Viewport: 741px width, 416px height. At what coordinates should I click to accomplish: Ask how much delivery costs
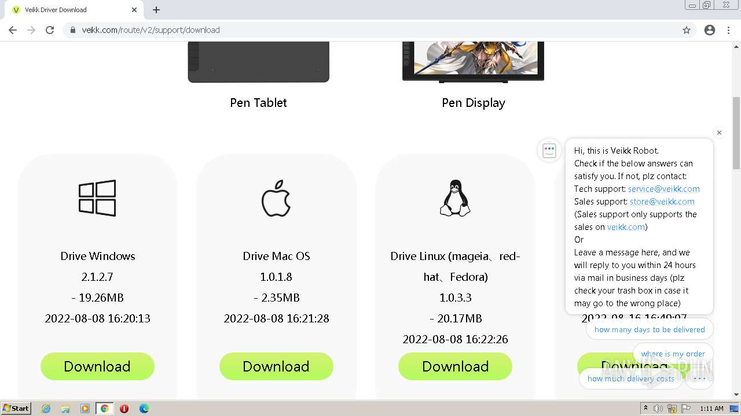click(x=631, y=378)
